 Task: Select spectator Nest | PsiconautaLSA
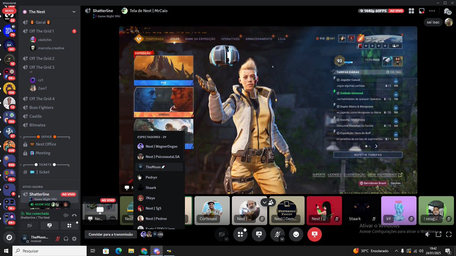point(159,157)
